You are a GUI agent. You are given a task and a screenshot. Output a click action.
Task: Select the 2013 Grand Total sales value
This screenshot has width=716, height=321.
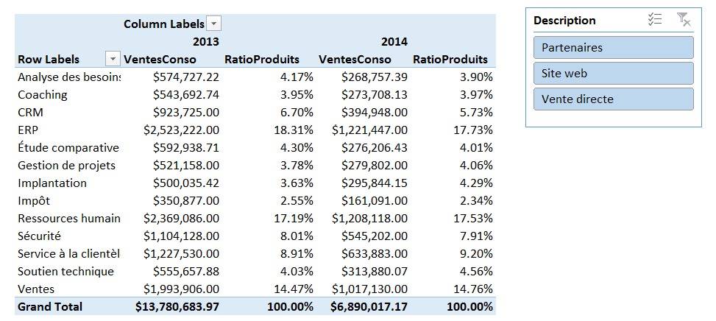pos(177,306)
